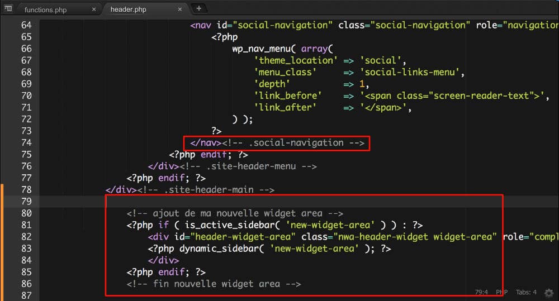Close the header.php tab
Image resolution: width=559 pixels, height=301 pixels.
180,9
